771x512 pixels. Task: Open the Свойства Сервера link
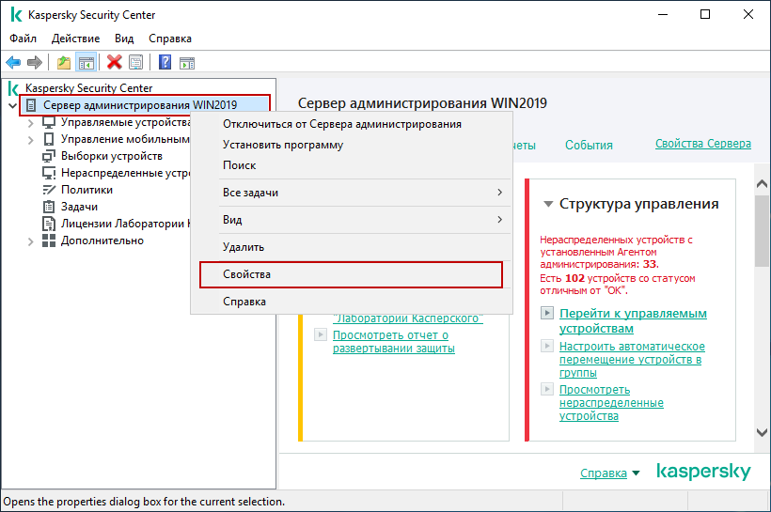[703, 144]
